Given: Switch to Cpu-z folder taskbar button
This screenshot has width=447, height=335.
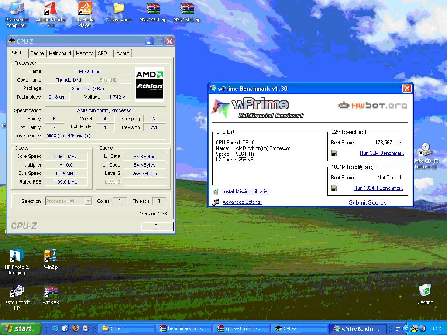Looking at the screenshot, I should click(x=126, y=328).
